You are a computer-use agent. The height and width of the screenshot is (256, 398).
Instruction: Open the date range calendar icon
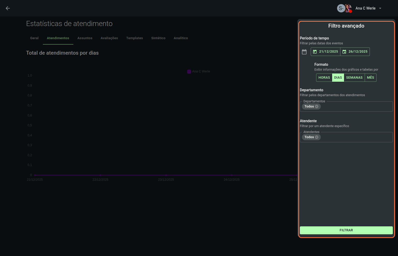click(304, 52)
